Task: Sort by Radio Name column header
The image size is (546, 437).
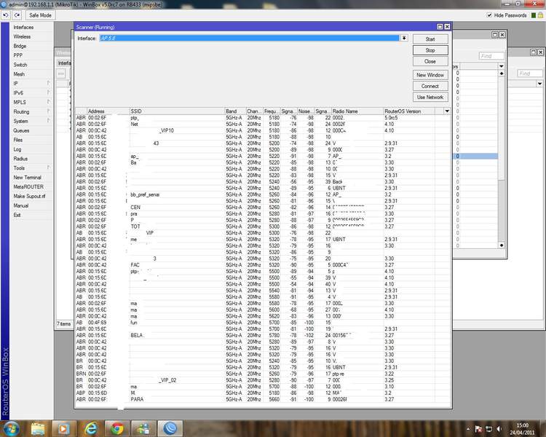Action: (x=357, y=111)
